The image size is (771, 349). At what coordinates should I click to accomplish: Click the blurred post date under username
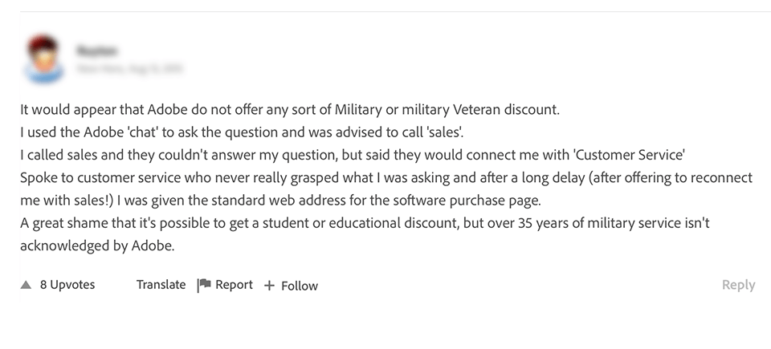tap(128, 69)
